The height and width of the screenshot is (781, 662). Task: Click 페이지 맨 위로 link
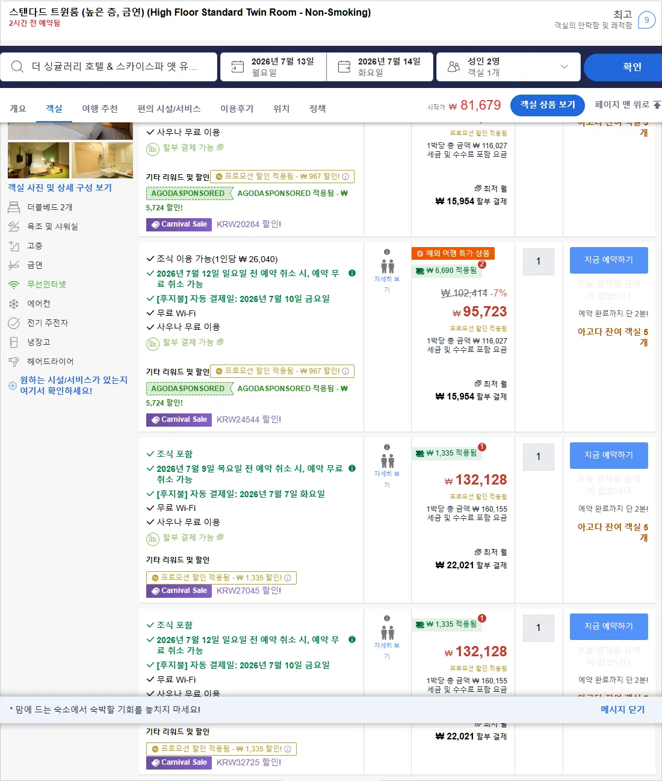(x=627, y=105)
